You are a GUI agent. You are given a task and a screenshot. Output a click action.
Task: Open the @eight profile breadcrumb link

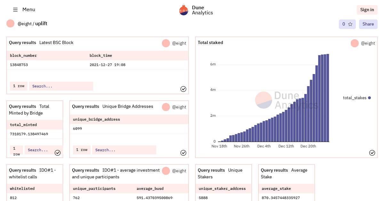[24, 24]
